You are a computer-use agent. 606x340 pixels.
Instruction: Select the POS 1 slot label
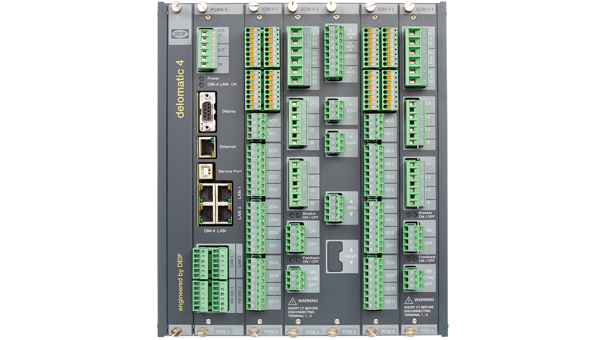(x=222, y=331)
